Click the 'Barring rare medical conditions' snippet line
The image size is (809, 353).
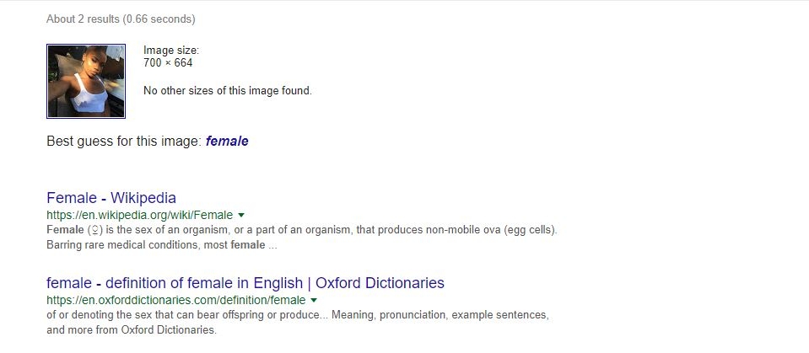(x=161, y=245)
